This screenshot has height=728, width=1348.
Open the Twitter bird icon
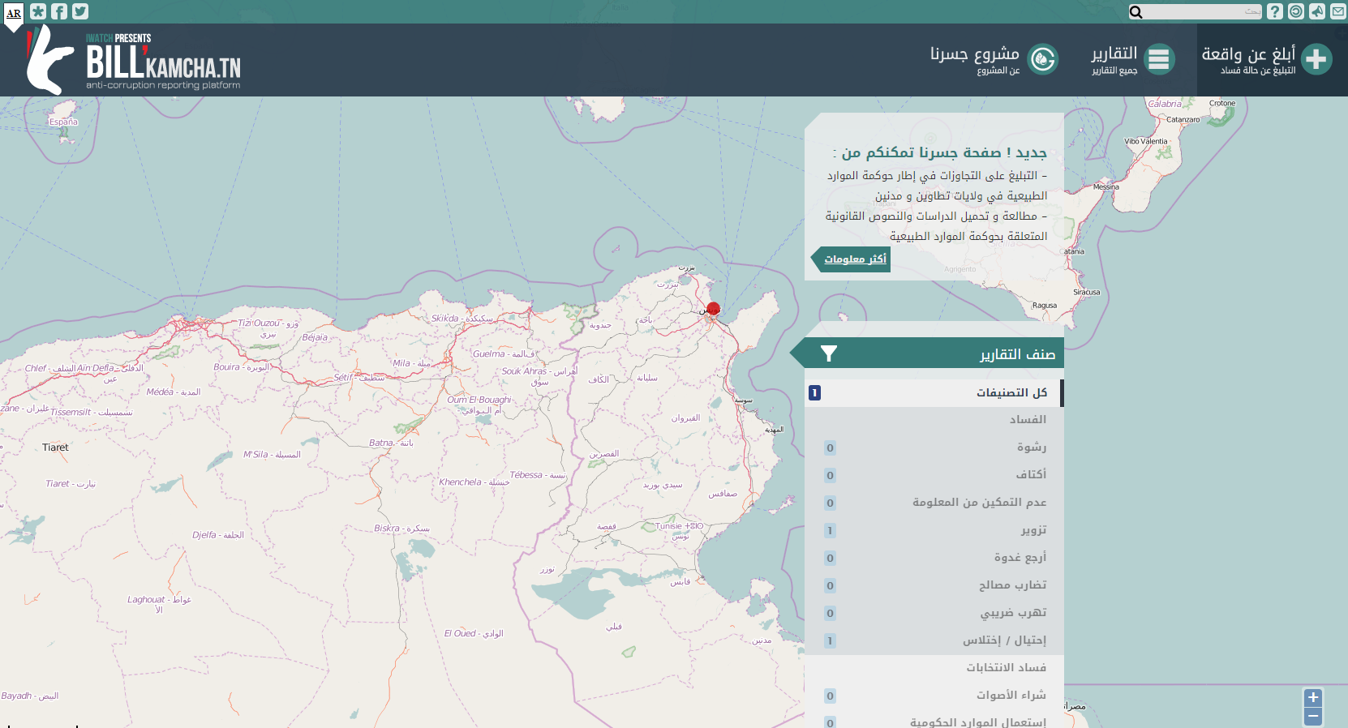tap(80, 11)
